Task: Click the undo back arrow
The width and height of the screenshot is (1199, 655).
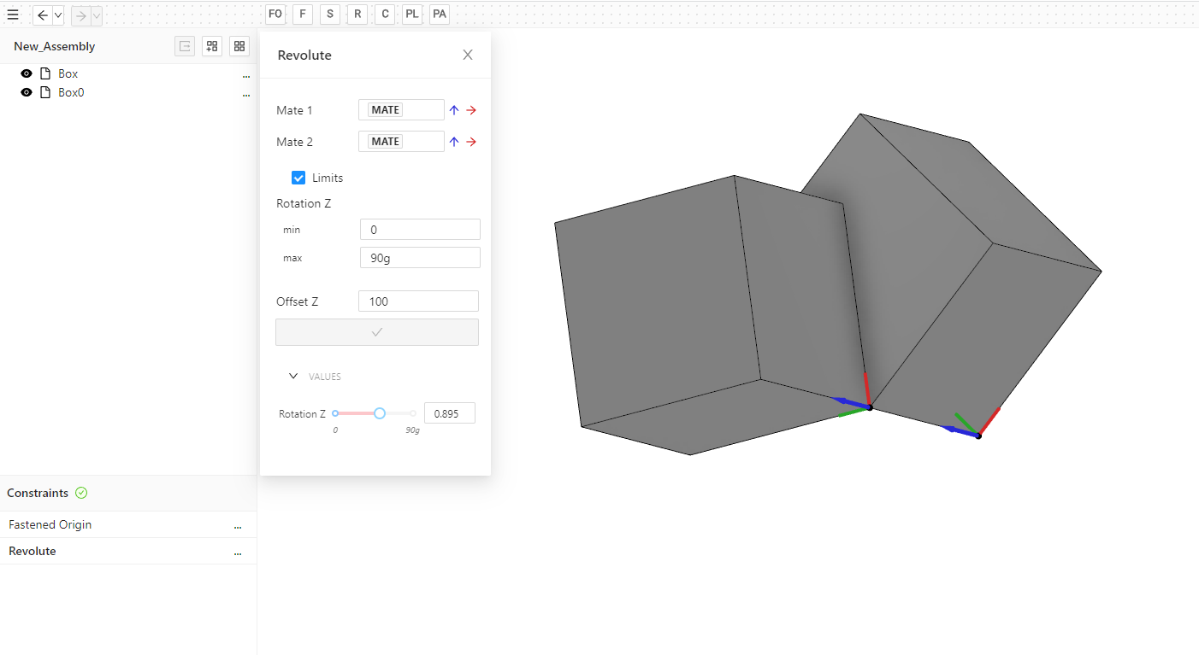Action: [x=43, y=15]
